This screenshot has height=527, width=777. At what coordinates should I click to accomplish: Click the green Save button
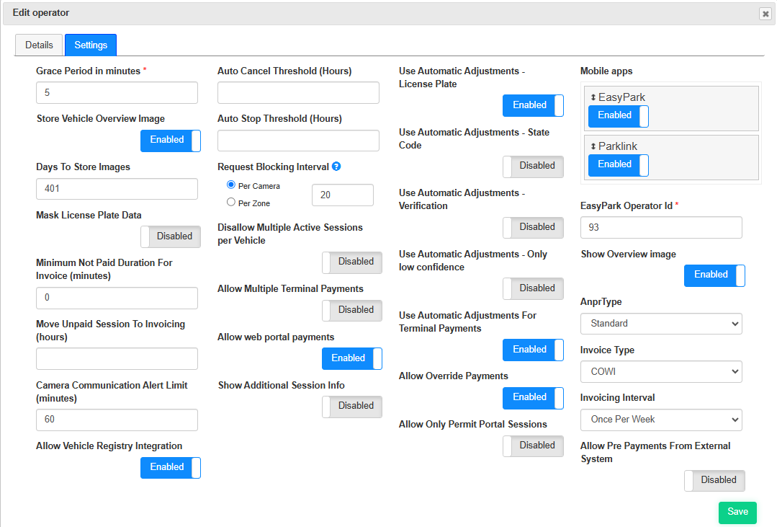(x=737, y=512)
